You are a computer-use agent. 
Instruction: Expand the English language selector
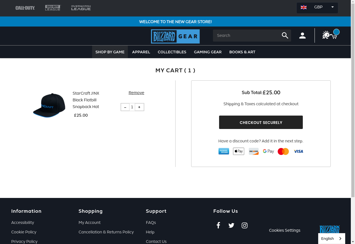[332, 238]
